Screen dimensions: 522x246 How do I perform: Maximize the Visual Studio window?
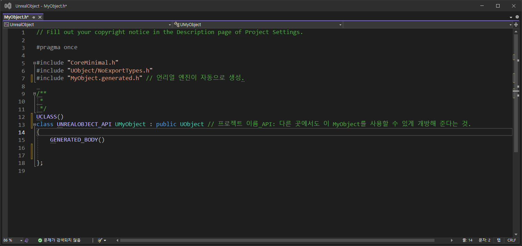click(498, 6)
